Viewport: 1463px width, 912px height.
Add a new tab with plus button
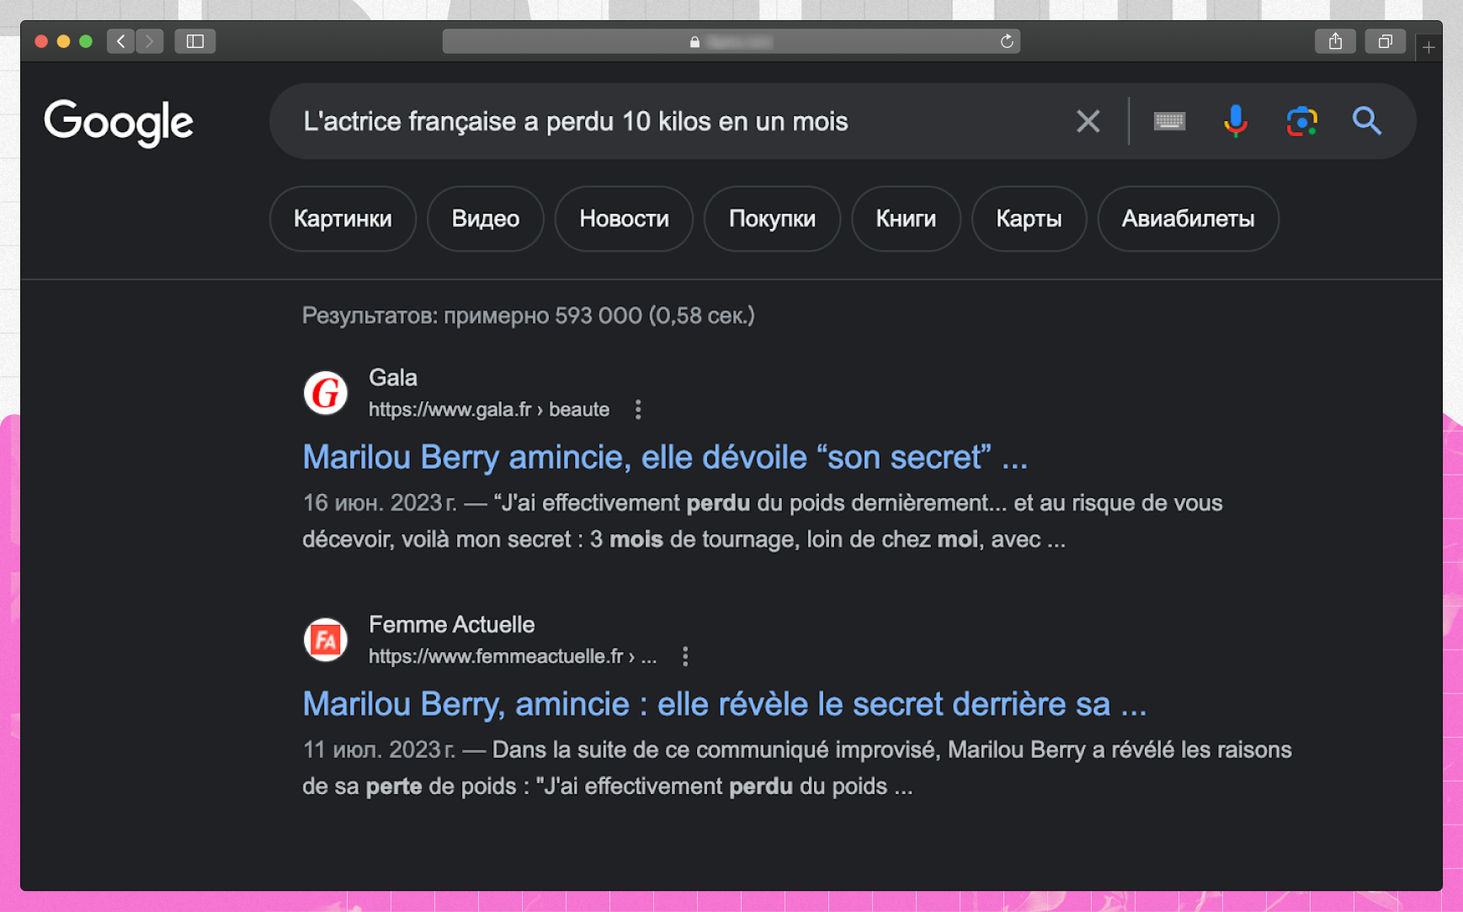(1428, 48)
